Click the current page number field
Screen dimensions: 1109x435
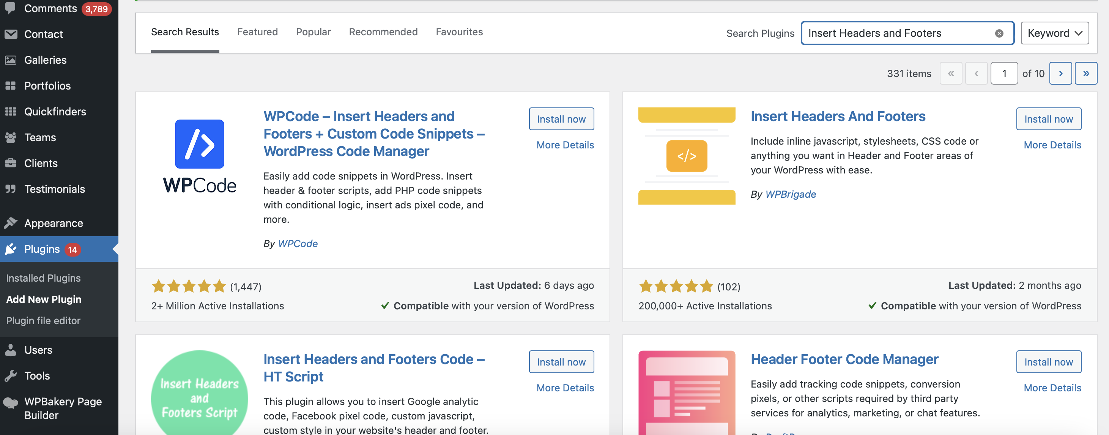(x=1003, y=74)
